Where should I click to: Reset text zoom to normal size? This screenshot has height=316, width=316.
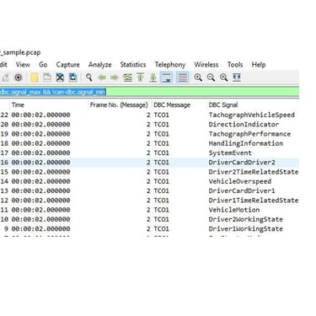[x=224, y=78]
